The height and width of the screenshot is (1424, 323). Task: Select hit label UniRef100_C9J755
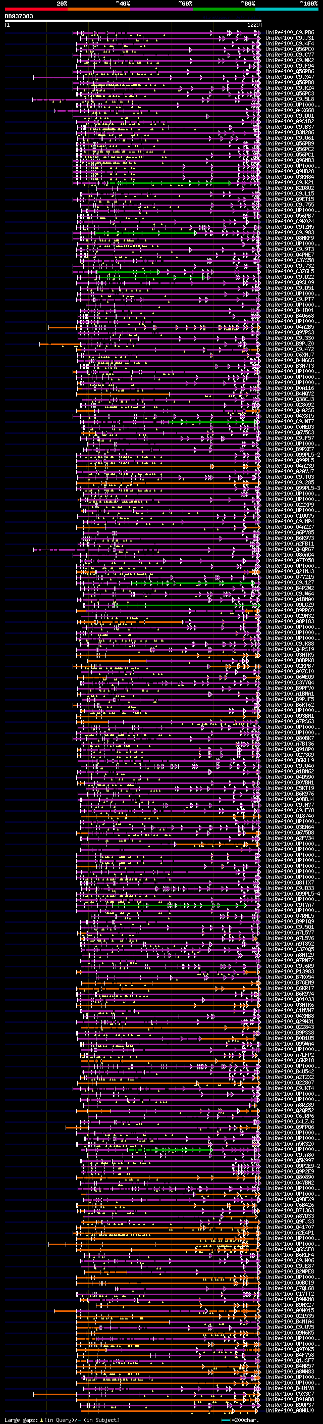[x=289, y=205]
